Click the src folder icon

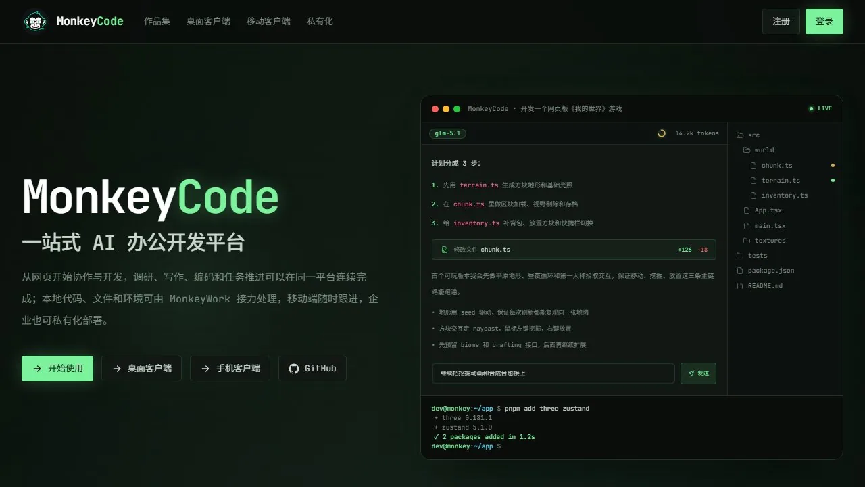tap(740, 135)
